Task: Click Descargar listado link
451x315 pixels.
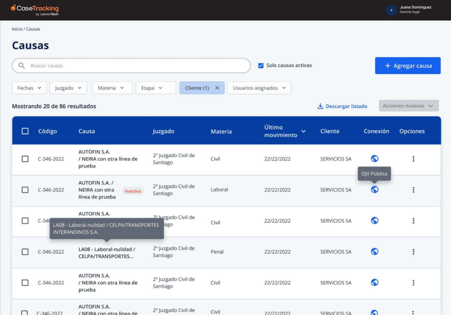Action: 342,106
